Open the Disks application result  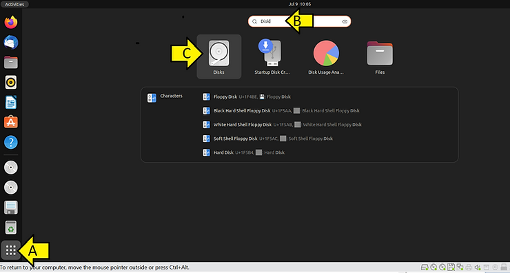[219, 57]
